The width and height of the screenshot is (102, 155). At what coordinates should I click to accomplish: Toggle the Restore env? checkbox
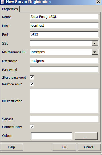pos(32,84)
